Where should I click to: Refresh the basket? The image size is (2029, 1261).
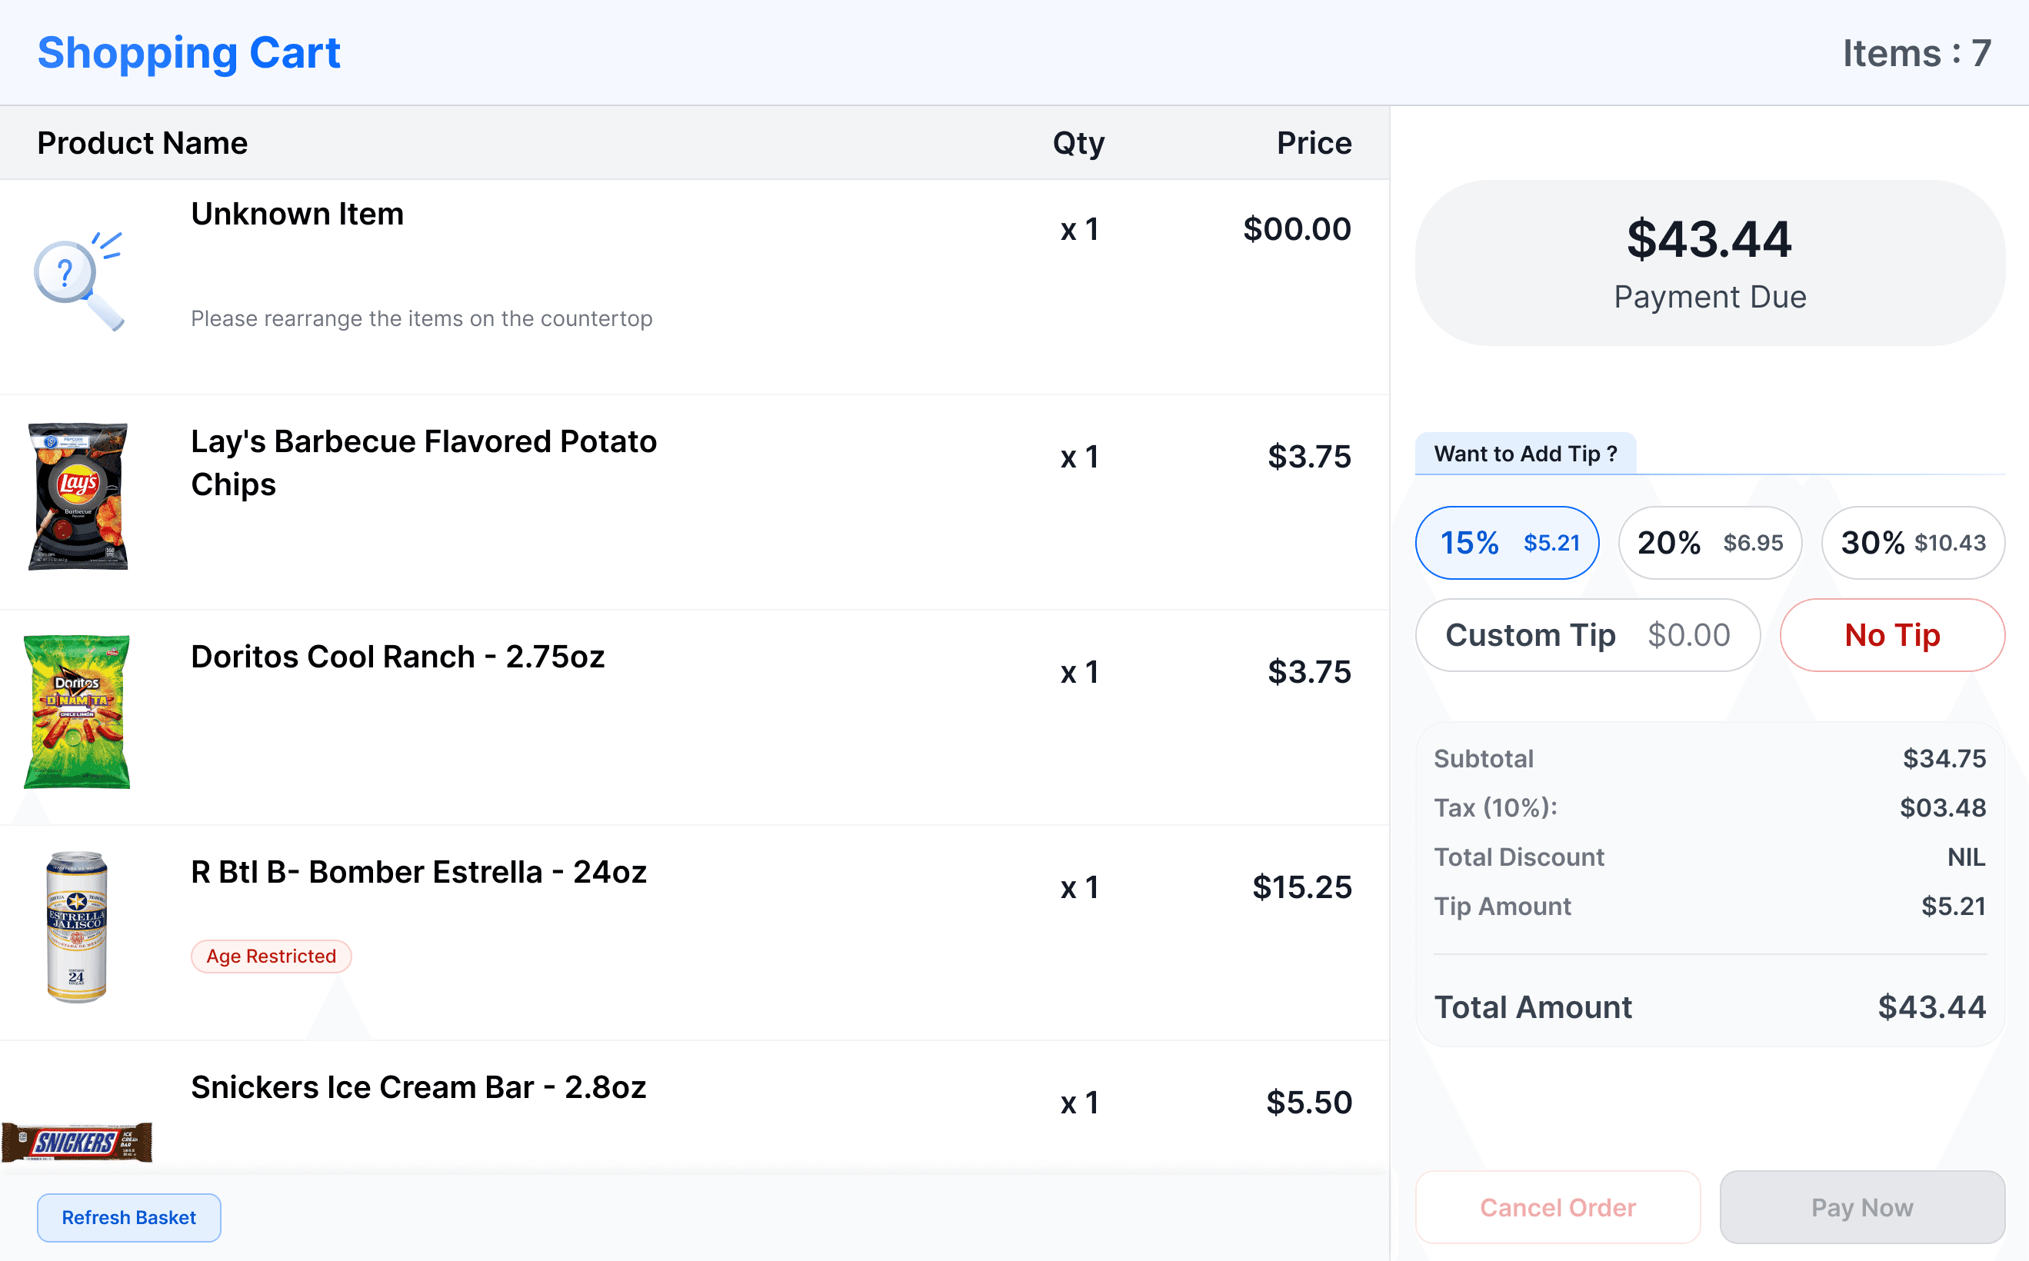click(128, 1218)
